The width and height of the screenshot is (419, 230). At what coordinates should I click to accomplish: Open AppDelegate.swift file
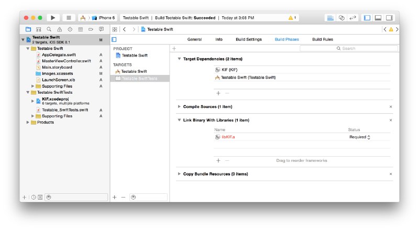tap(59, 54)
